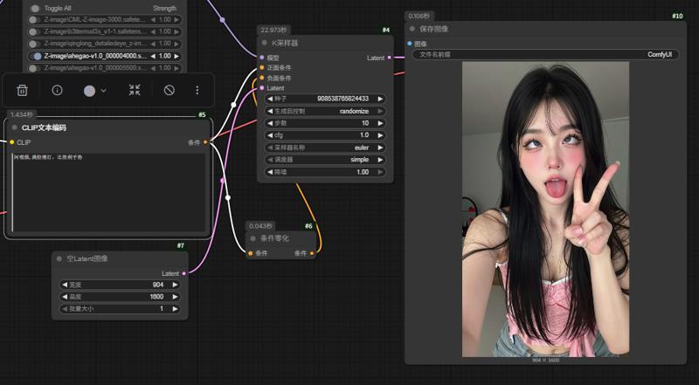
Task: Click the 文件名前缀 ComfyUI filename field
Action: 544,55
